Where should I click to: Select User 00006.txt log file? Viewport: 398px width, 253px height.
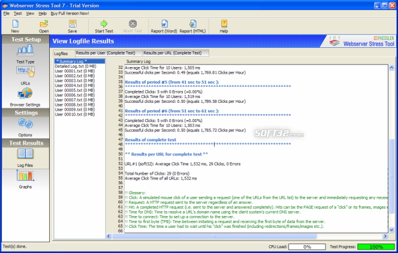[x=74, y=95]
